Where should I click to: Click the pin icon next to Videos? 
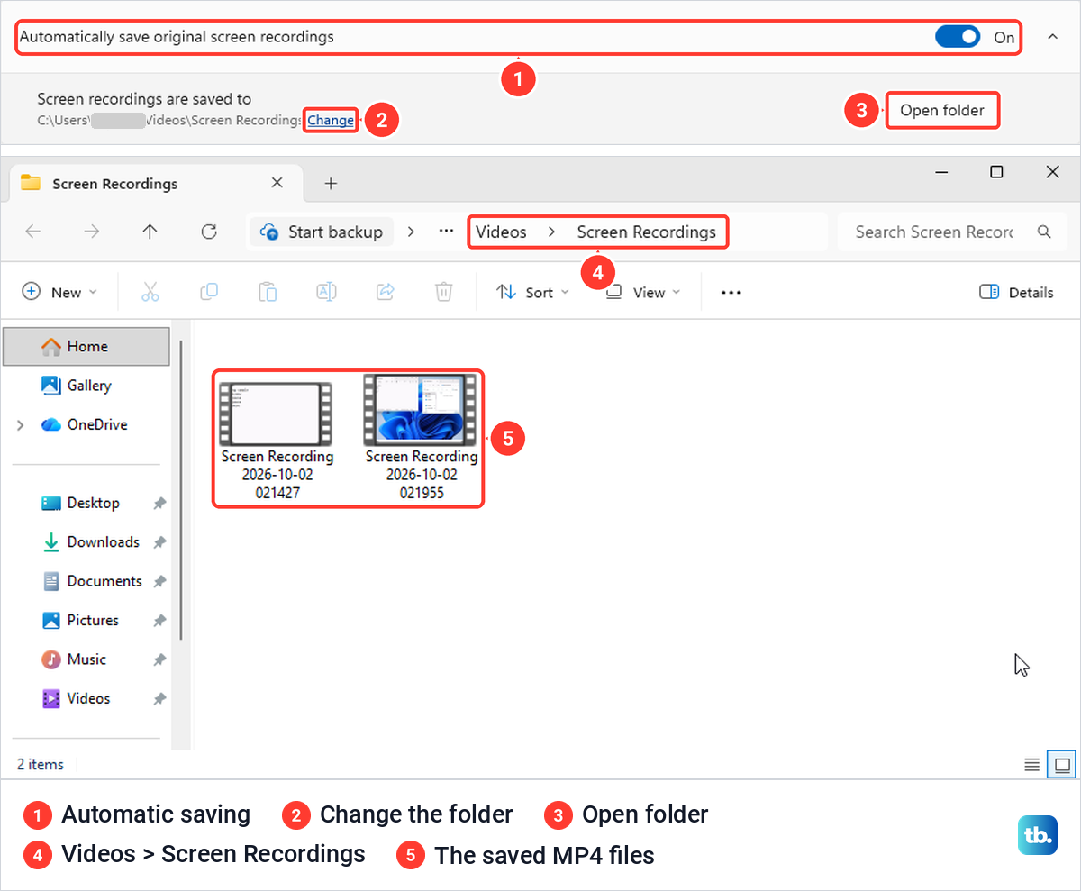pos(159,699)
